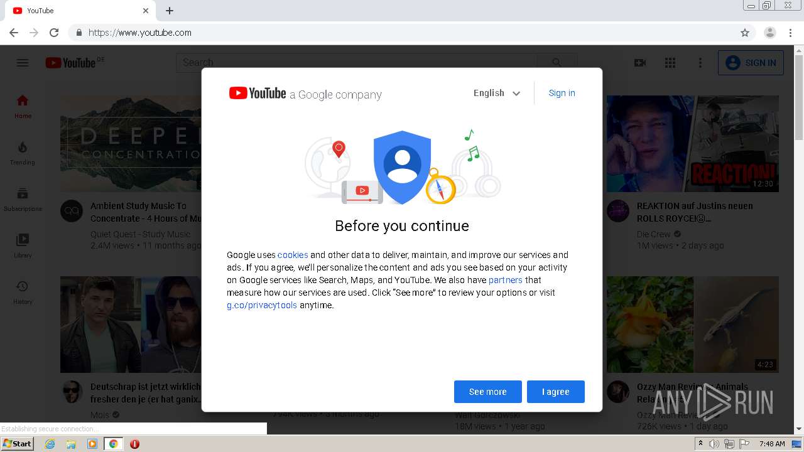Click the Die Crew channel name
804x452 pixels.
point(654,234)
